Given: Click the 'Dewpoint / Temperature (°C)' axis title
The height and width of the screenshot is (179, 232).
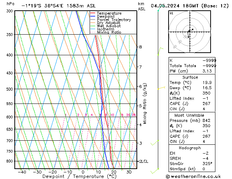Looking at the screenshot, I should tap(79, 176).
